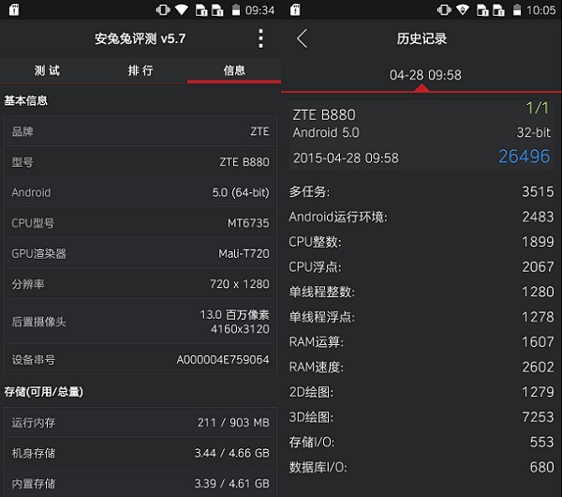This screenshot has width=562, height=497.
Task: Tap the CPU浮点 score 2067
Action: 538,266
